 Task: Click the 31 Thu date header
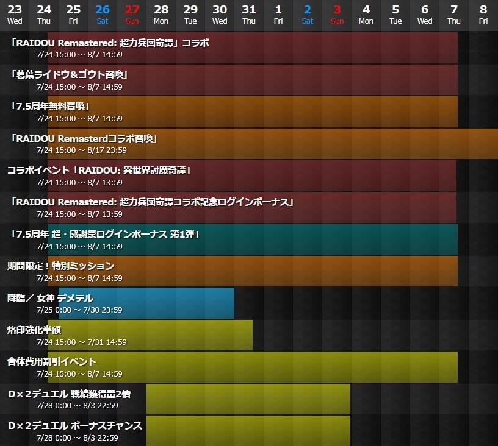coord(249,15)
